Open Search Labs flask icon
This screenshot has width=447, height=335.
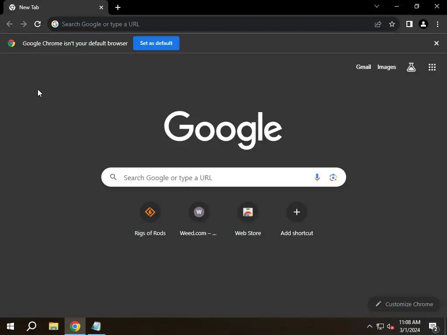click(x=411, y=67)
